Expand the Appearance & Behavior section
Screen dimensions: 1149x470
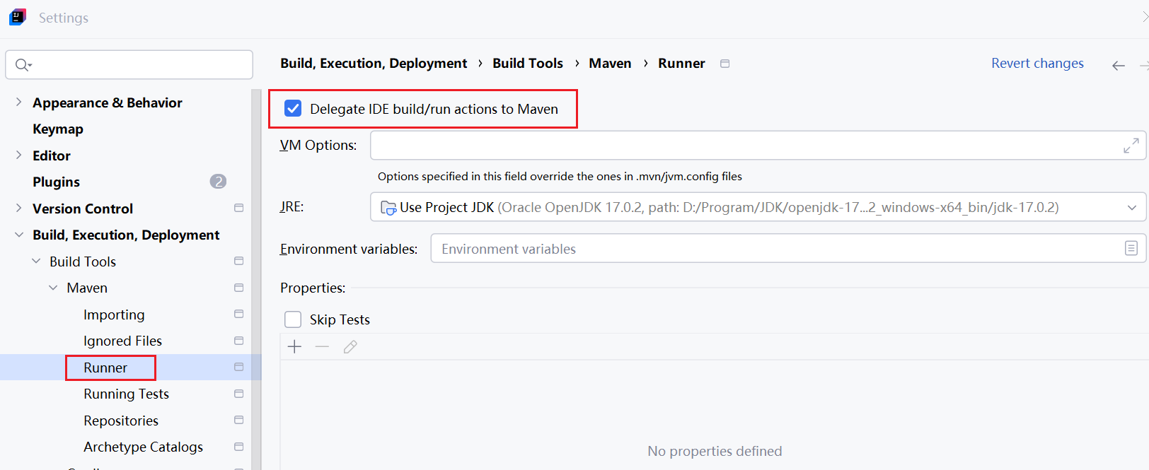(x=19, y=102)
